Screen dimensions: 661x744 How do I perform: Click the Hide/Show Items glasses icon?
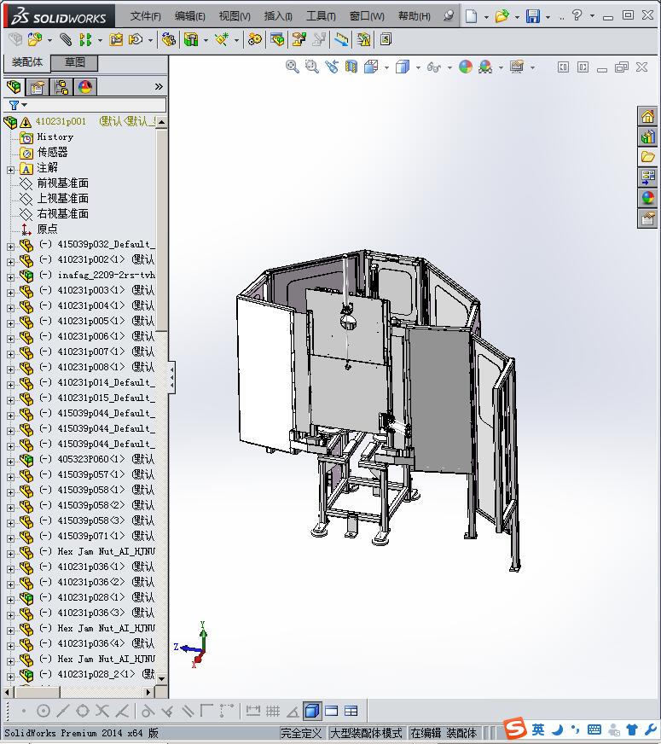click(x=434, y=67)
